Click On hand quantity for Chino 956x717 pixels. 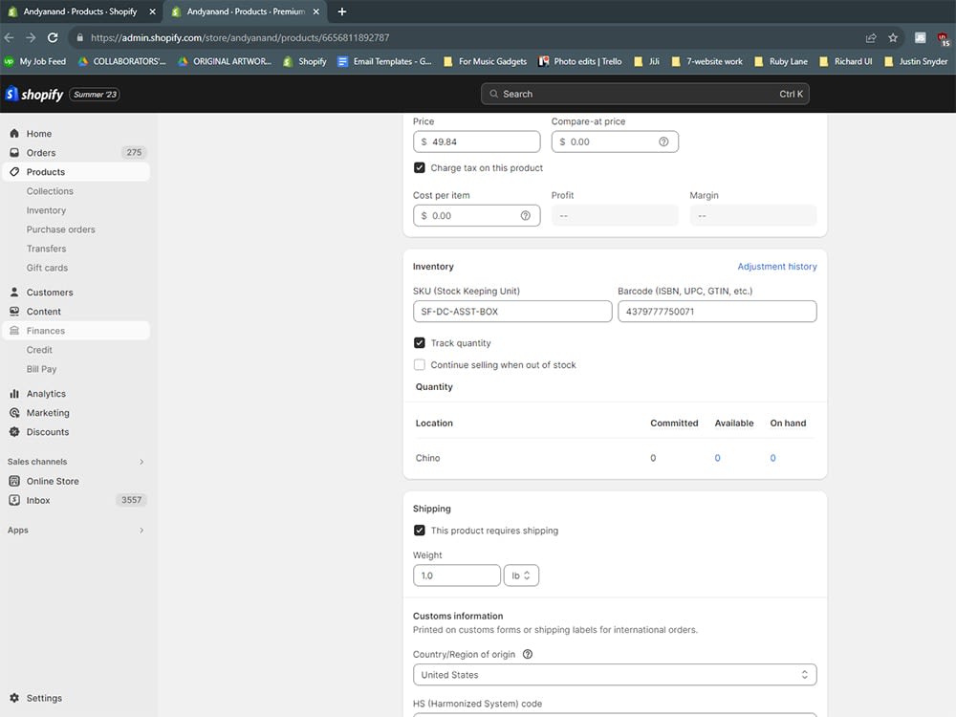(x=772, y=458)
